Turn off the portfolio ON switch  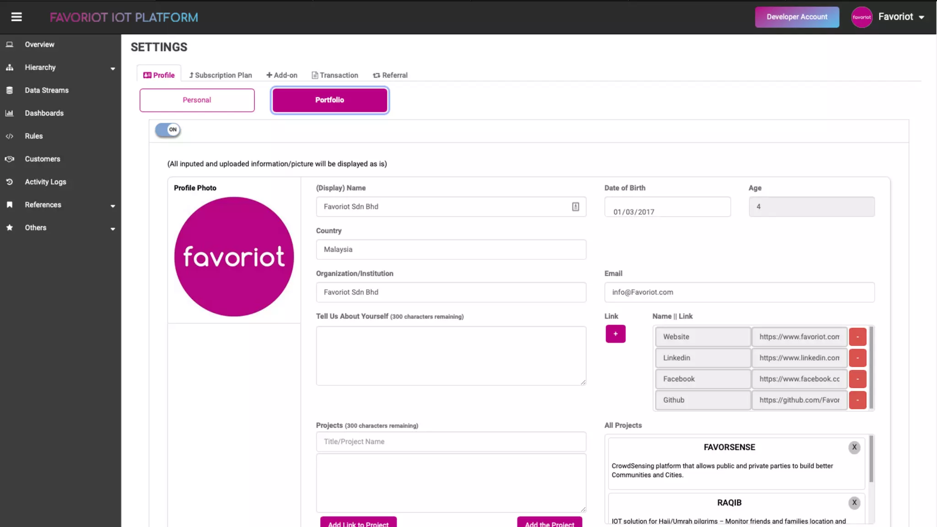[x=168, y=130]
